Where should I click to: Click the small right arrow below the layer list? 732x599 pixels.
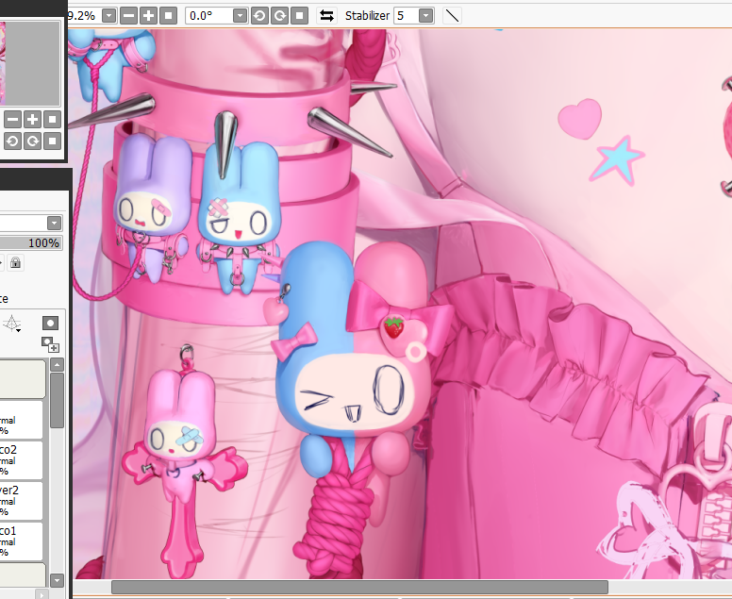point(42,595)
